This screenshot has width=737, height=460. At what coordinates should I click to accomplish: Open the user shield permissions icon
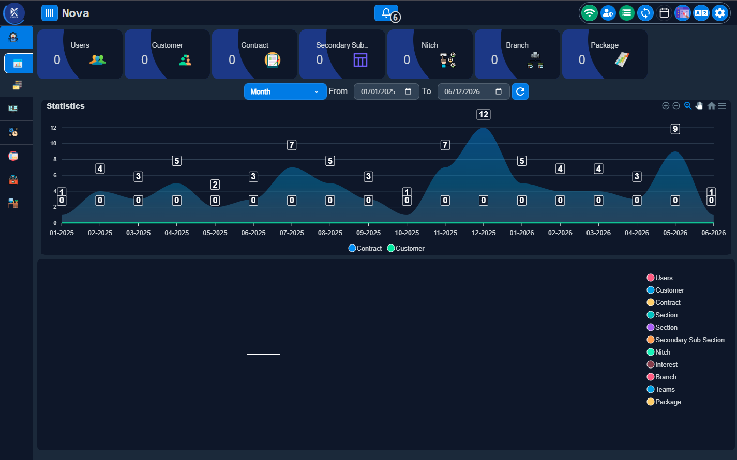(x=608, y=13)
